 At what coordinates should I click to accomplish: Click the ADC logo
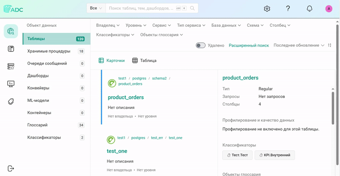(x=13, y=9)
